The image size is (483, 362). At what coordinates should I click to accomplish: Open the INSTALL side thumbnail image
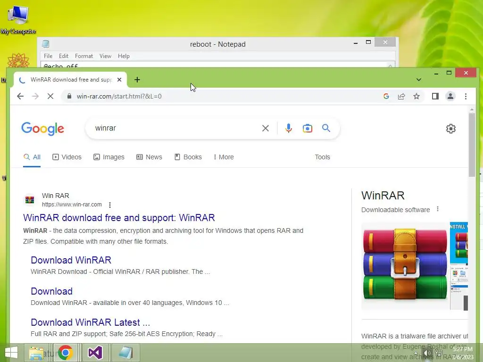click(x=459, y=243)
